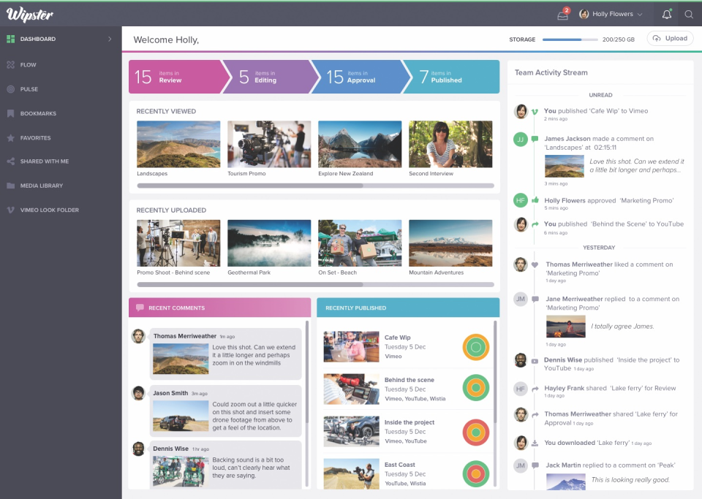Open the Media Library
This screenshot has height=499, width=702.
[x=40, y=186]
